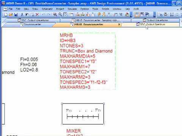Click the Undo arrow icon
Viewport: 182px width, 136px height.
pyautogui.click(x=44, y=14)
